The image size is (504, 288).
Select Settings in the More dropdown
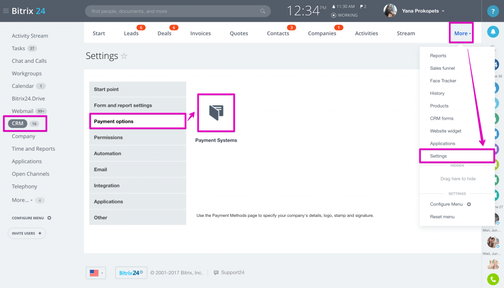click(x=457, y=156)
